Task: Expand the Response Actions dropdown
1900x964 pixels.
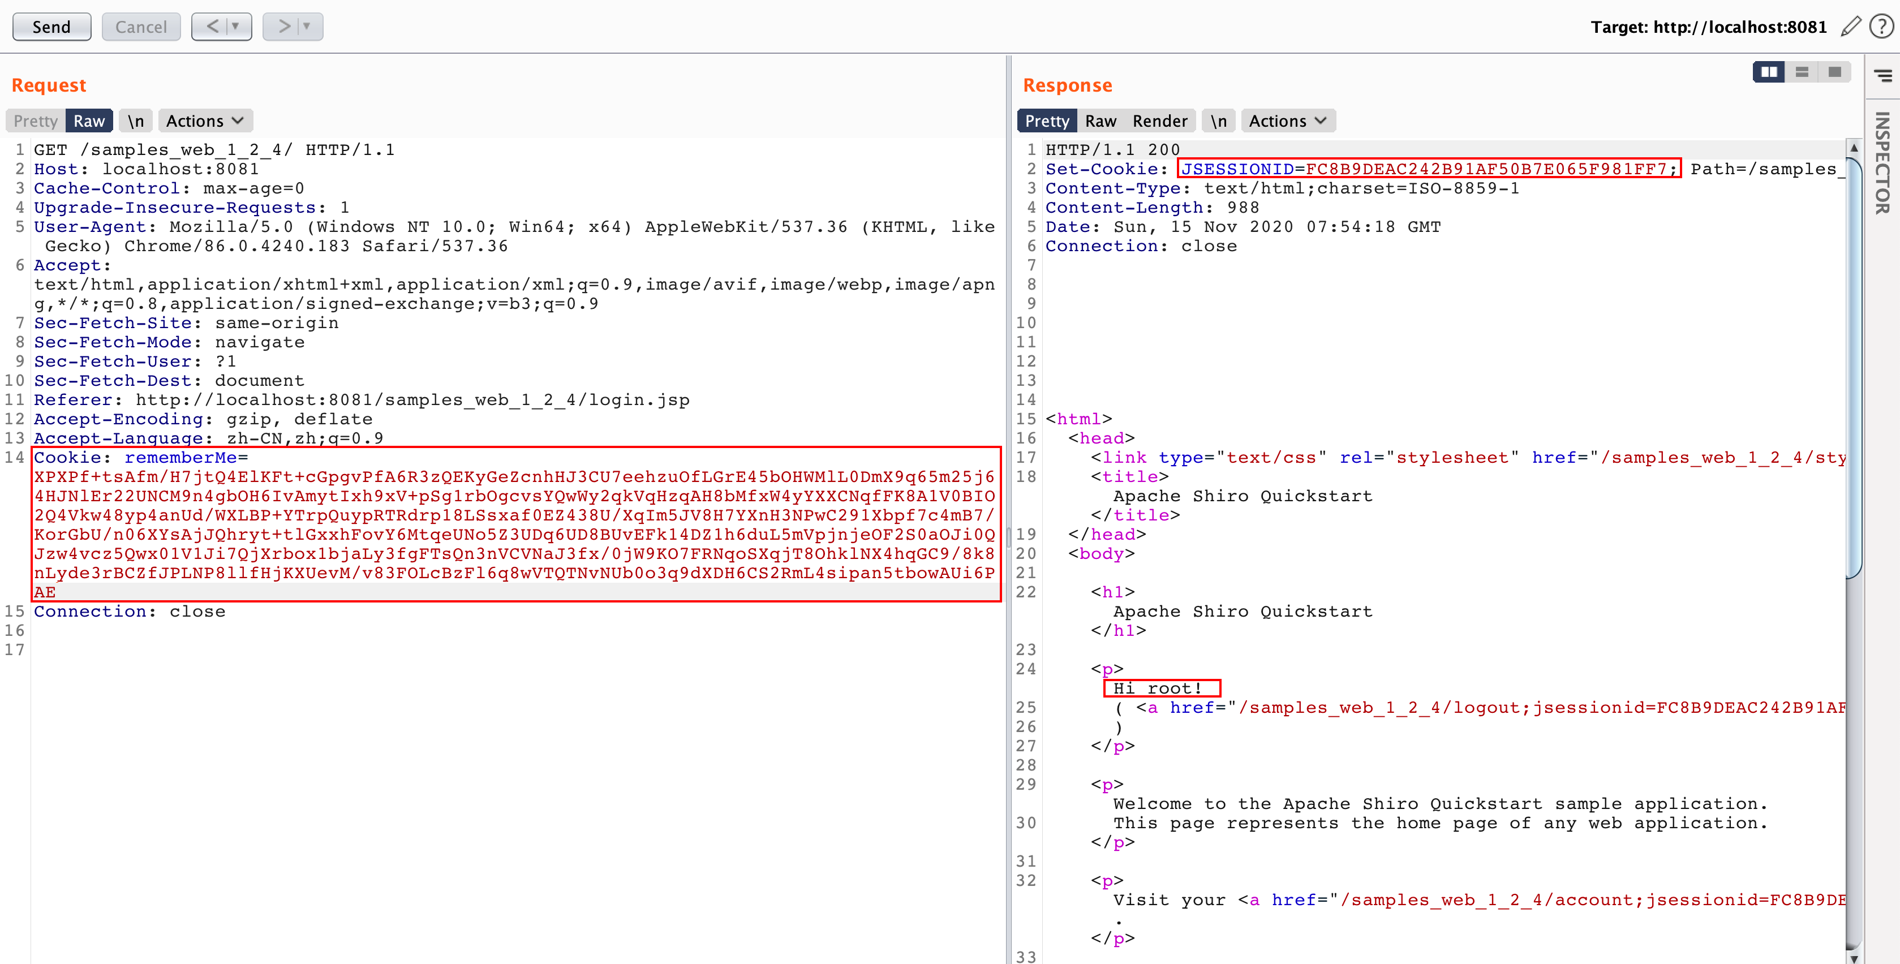Action: point(1287,121)
